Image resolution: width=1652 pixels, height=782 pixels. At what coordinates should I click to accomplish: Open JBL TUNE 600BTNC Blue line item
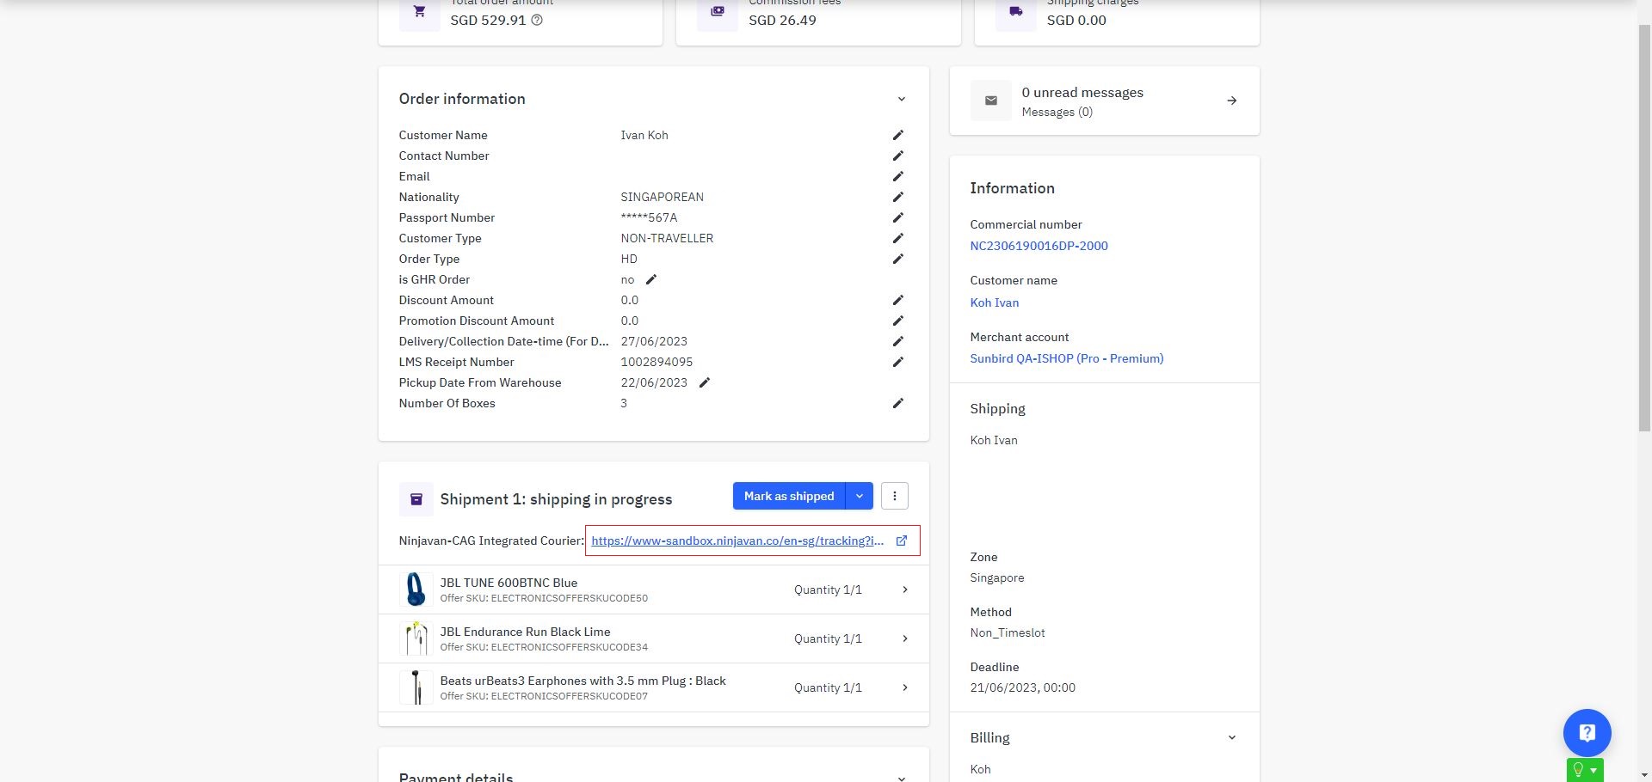pyautogui.click(x=904, y=590)
